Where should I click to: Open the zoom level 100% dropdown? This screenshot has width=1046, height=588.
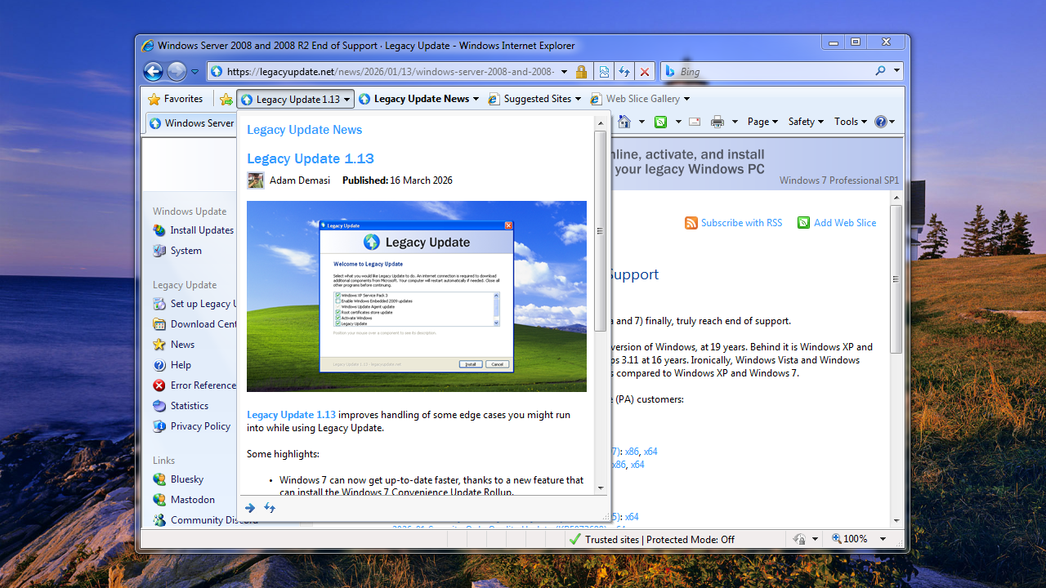point(883,539)
